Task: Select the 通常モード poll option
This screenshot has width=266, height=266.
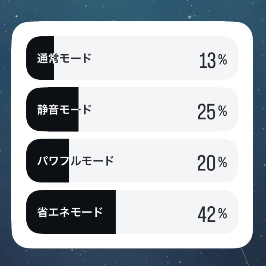Action: [132, 58]
